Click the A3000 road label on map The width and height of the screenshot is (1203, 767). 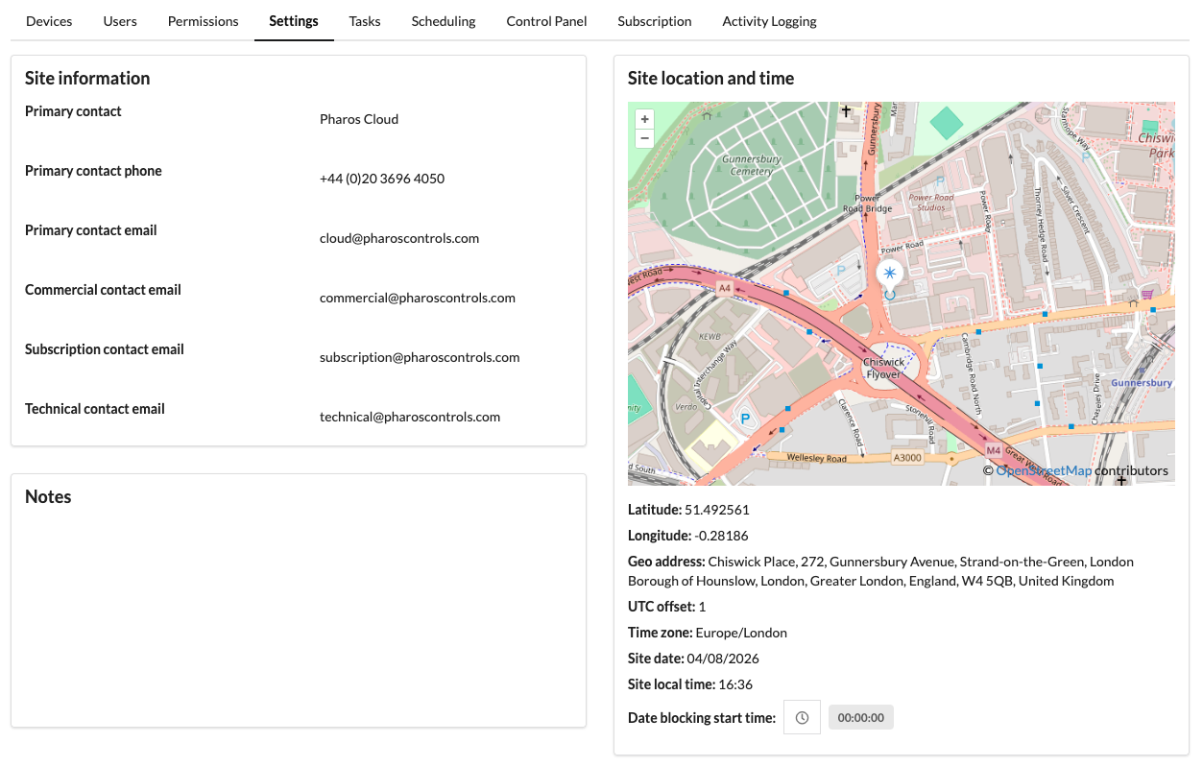pos(907,458)
